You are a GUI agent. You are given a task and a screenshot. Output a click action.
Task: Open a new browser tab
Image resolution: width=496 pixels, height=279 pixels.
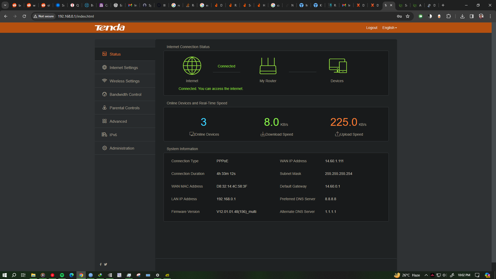click(443, 5)
